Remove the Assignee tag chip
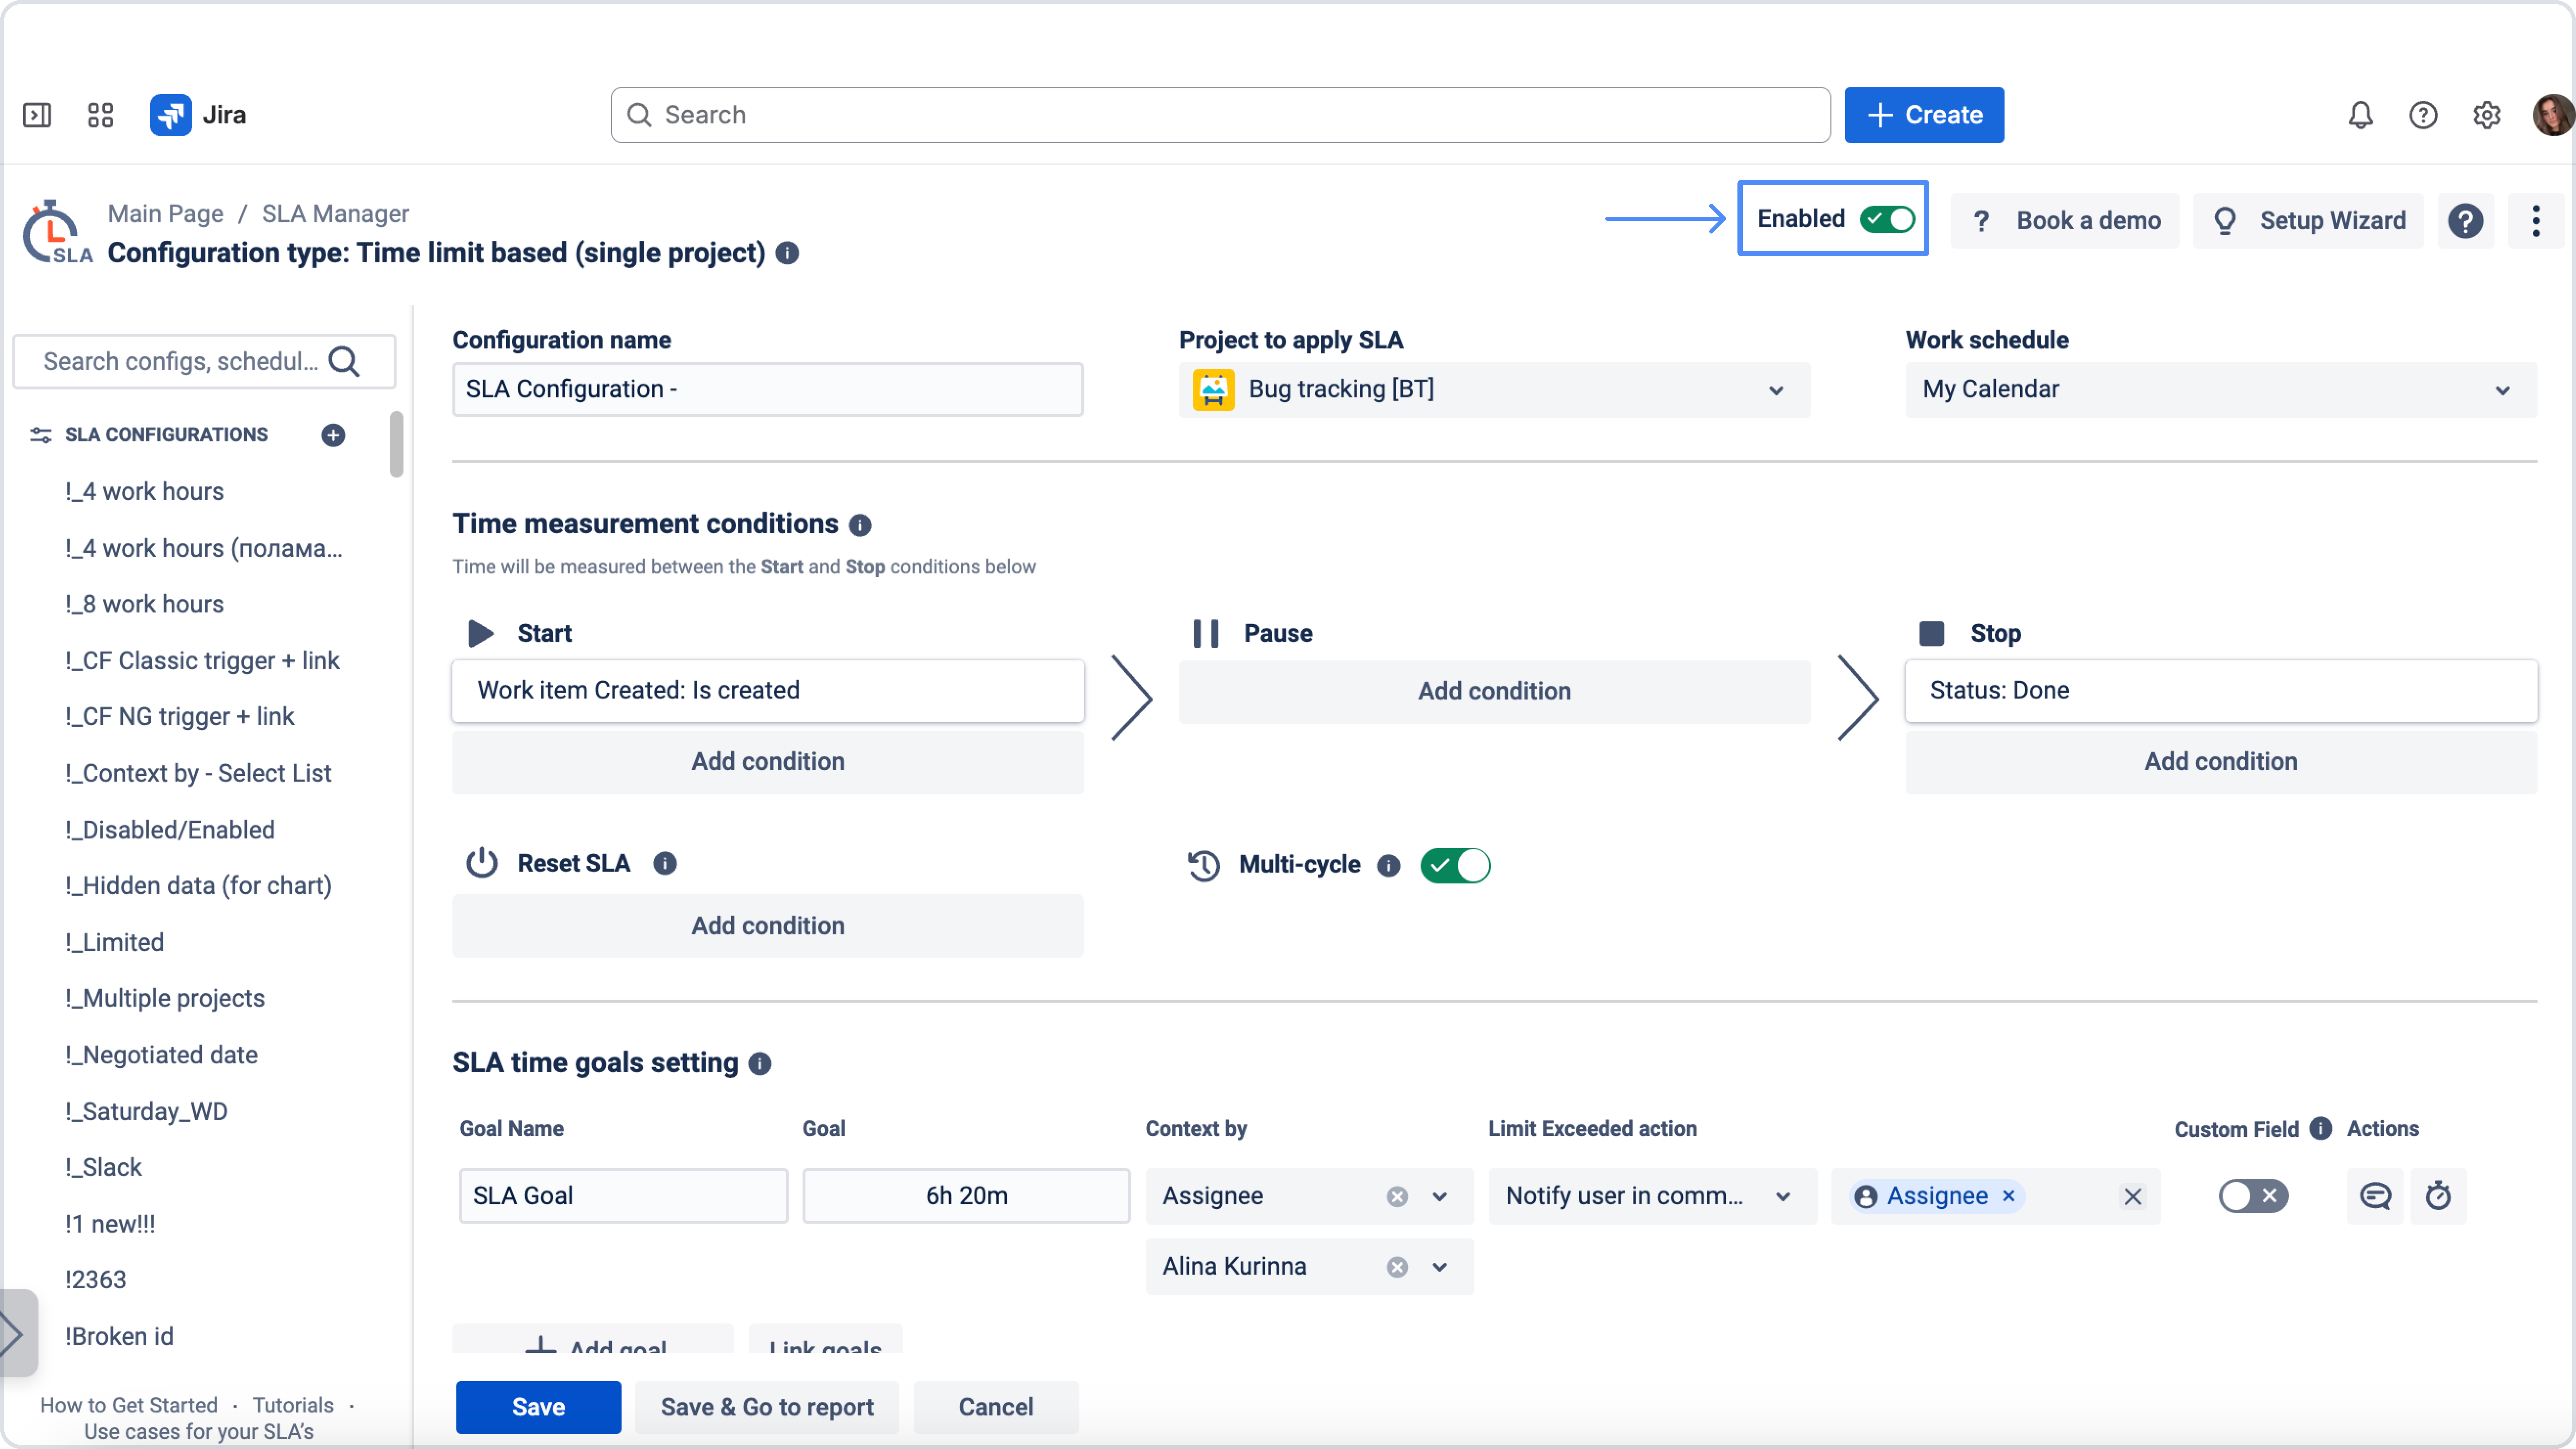 click(x=2008, y=1196)
